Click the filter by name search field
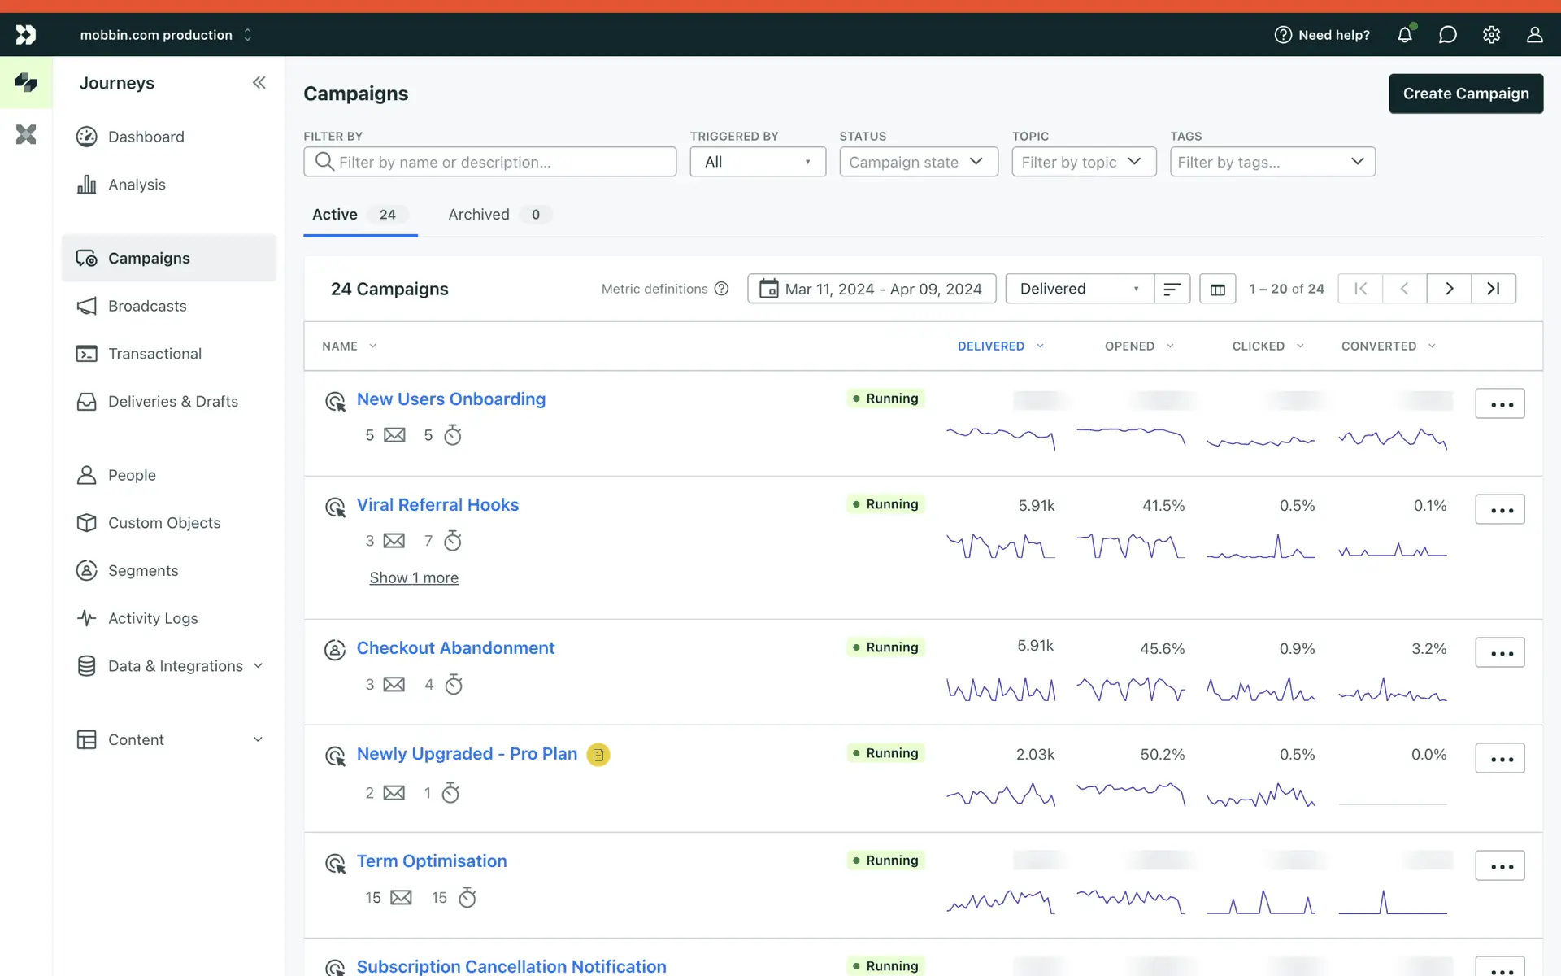This screenshot has height=976, width=1561. pos(490,162)
